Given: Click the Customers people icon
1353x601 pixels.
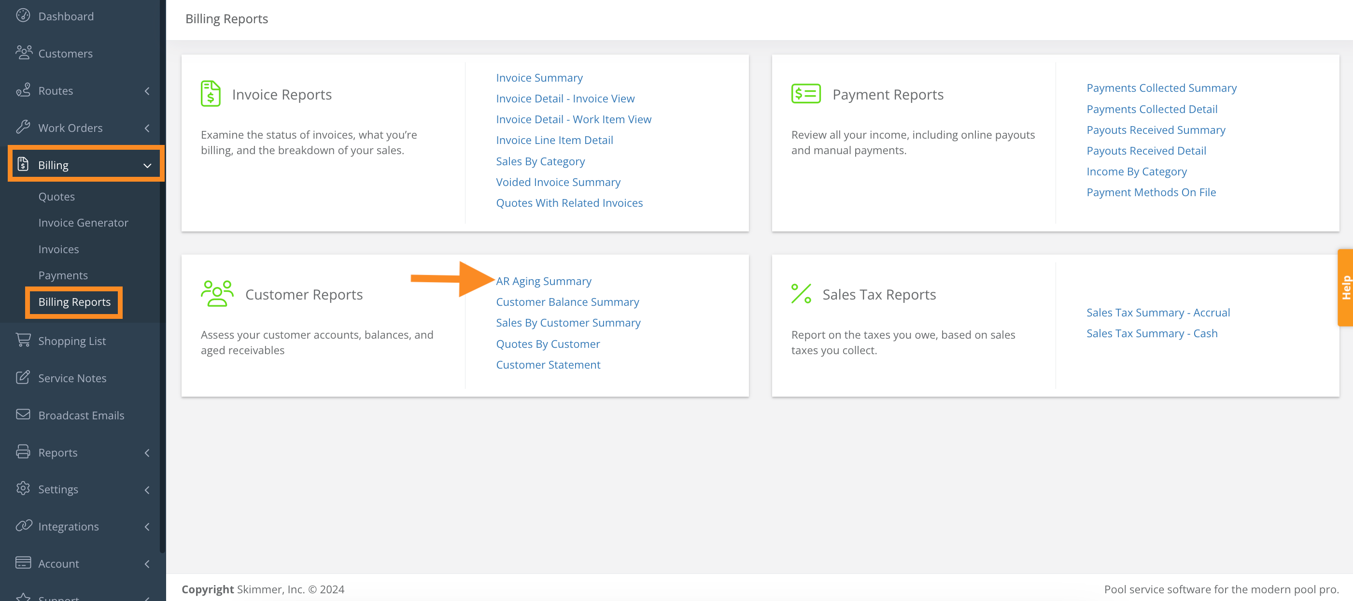Looking at the screenshot, I should click(24, 53).
